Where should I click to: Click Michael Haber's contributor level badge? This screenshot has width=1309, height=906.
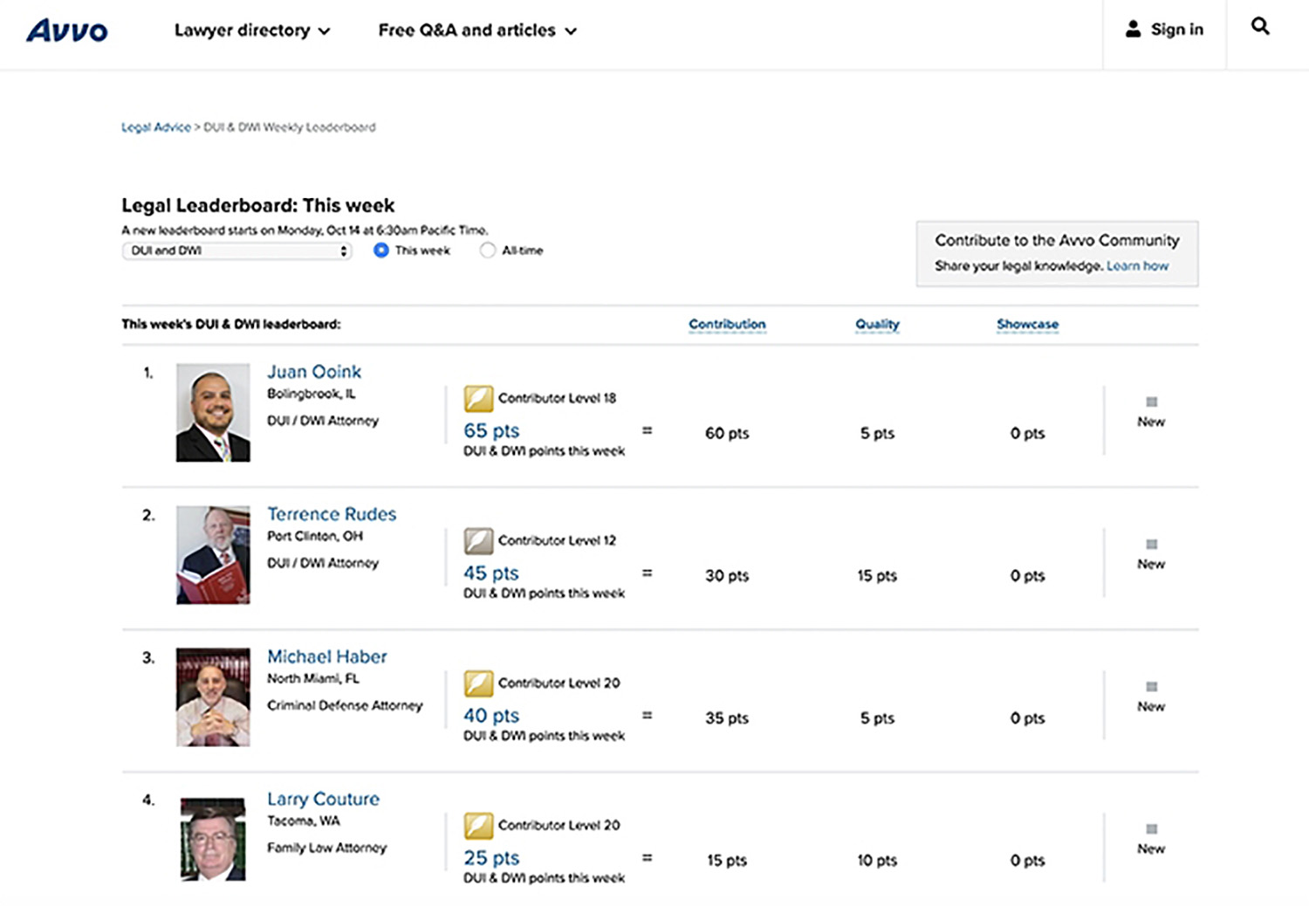[x=478, y=683]
